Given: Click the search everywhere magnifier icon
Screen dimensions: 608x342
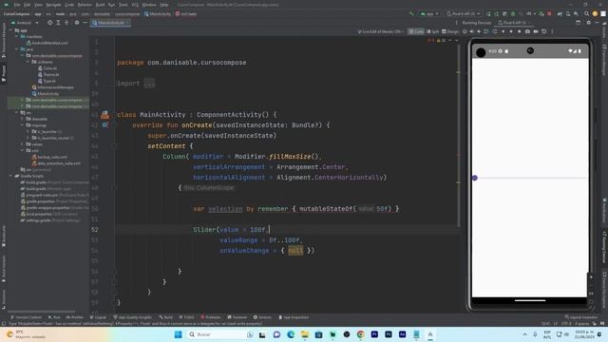Looking at the screenshot, I should point(586,13).
